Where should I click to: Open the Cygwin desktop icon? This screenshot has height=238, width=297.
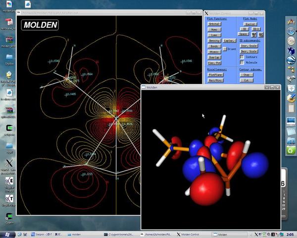(x=9, y=216)
